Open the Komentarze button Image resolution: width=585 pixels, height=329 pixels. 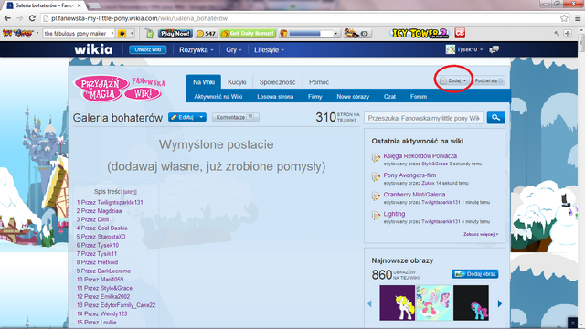pos(236,117)
